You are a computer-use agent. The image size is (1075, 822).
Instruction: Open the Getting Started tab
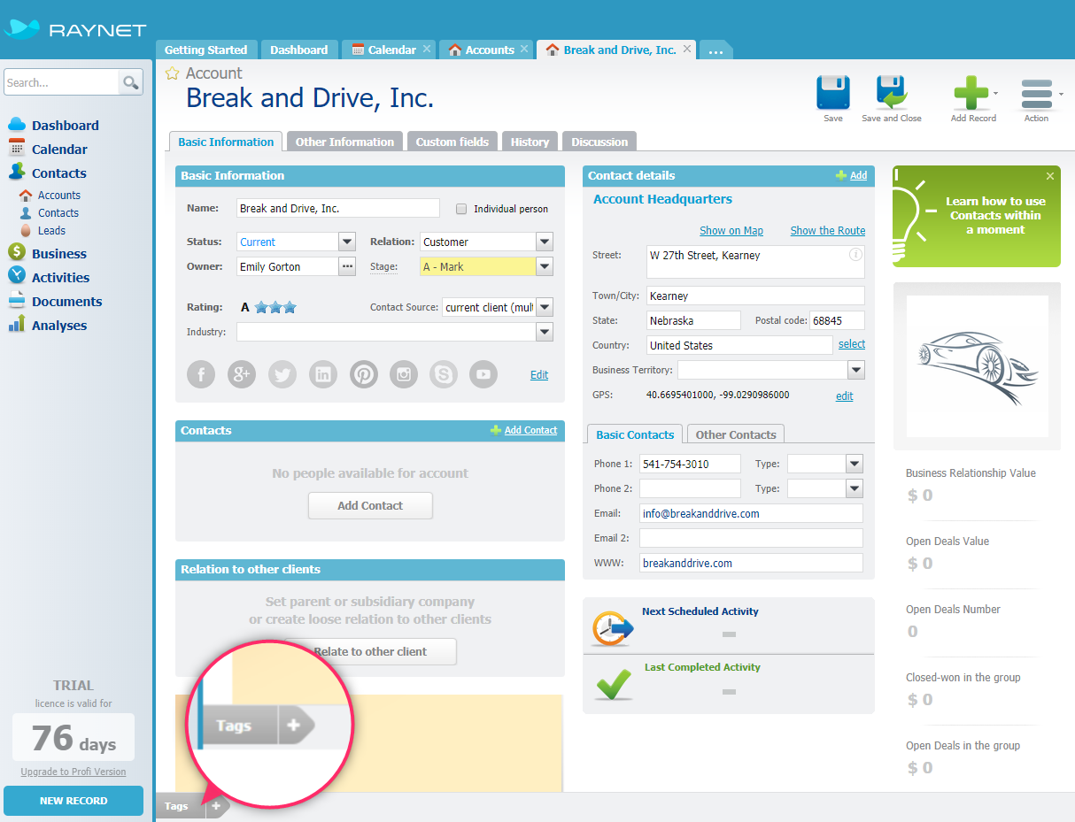206,50
